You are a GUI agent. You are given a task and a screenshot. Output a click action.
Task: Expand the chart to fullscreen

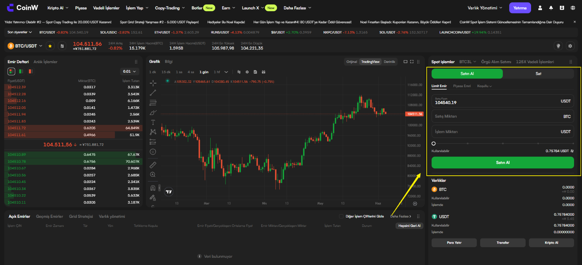(412, 62)
